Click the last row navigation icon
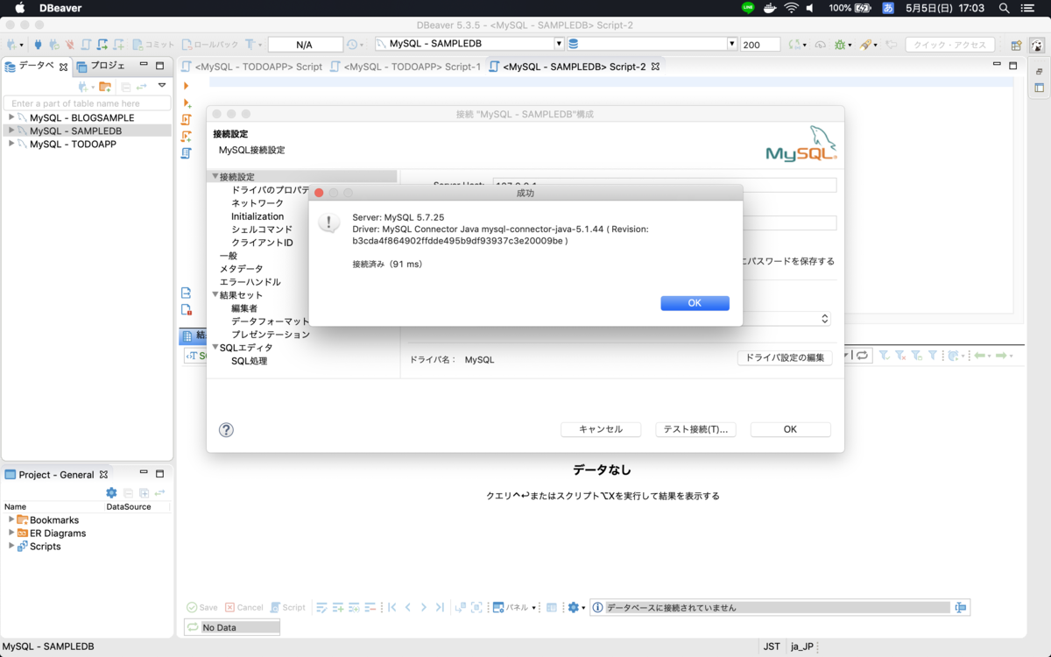This screenshot has height=657, width=1051. [440, 607]
